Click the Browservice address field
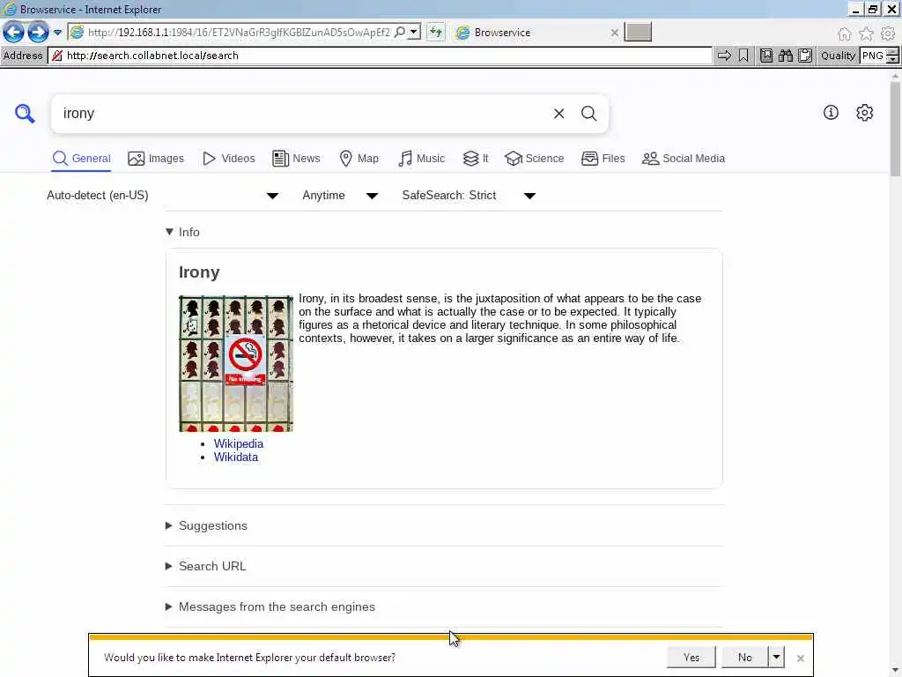This screenshot has height=677, width=902. click(x=381, y=56)
